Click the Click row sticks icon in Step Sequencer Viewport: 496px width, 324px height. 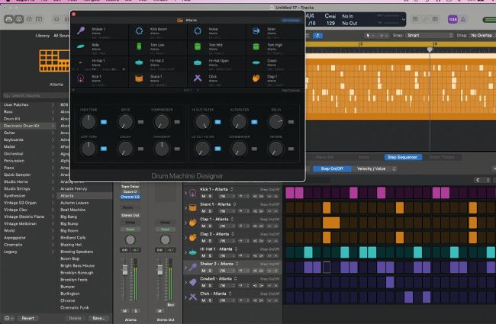(192, 297)
